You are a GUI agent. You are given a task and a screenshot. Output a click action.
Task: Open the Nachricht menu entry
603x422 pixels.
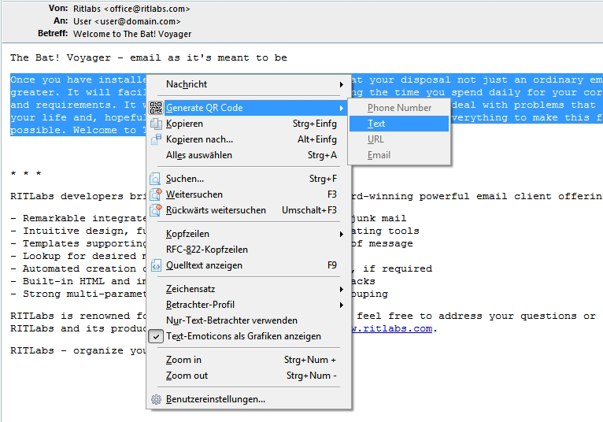point(249,84)
